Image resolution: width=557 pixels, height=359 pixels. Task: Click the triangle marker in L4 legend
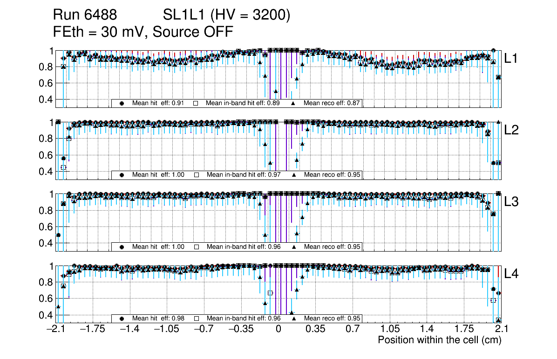pyautogui.click(x=294, y=319)
